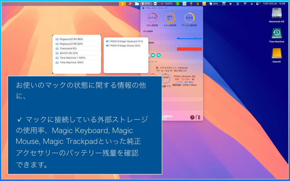Select the Pegasus32 R6 60% storage row
Image resolution: width=290 pixels, height=181 pixels.
tap(77, 44)
